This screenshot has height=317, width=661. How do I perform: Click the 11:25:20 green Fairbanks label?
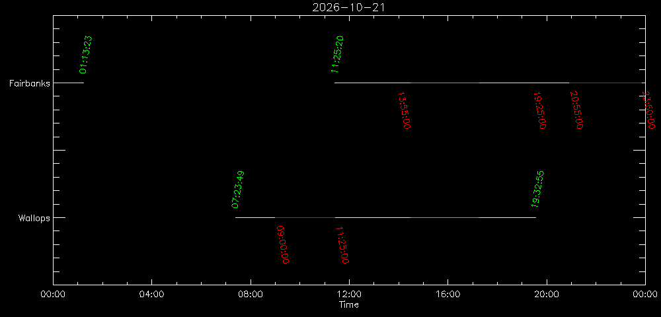point(337,54)
